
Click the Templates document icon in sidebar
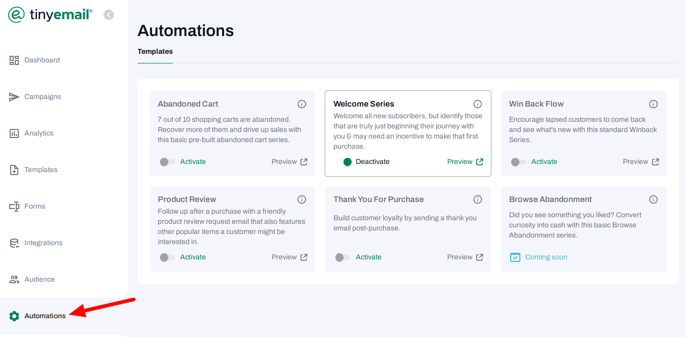14,170
